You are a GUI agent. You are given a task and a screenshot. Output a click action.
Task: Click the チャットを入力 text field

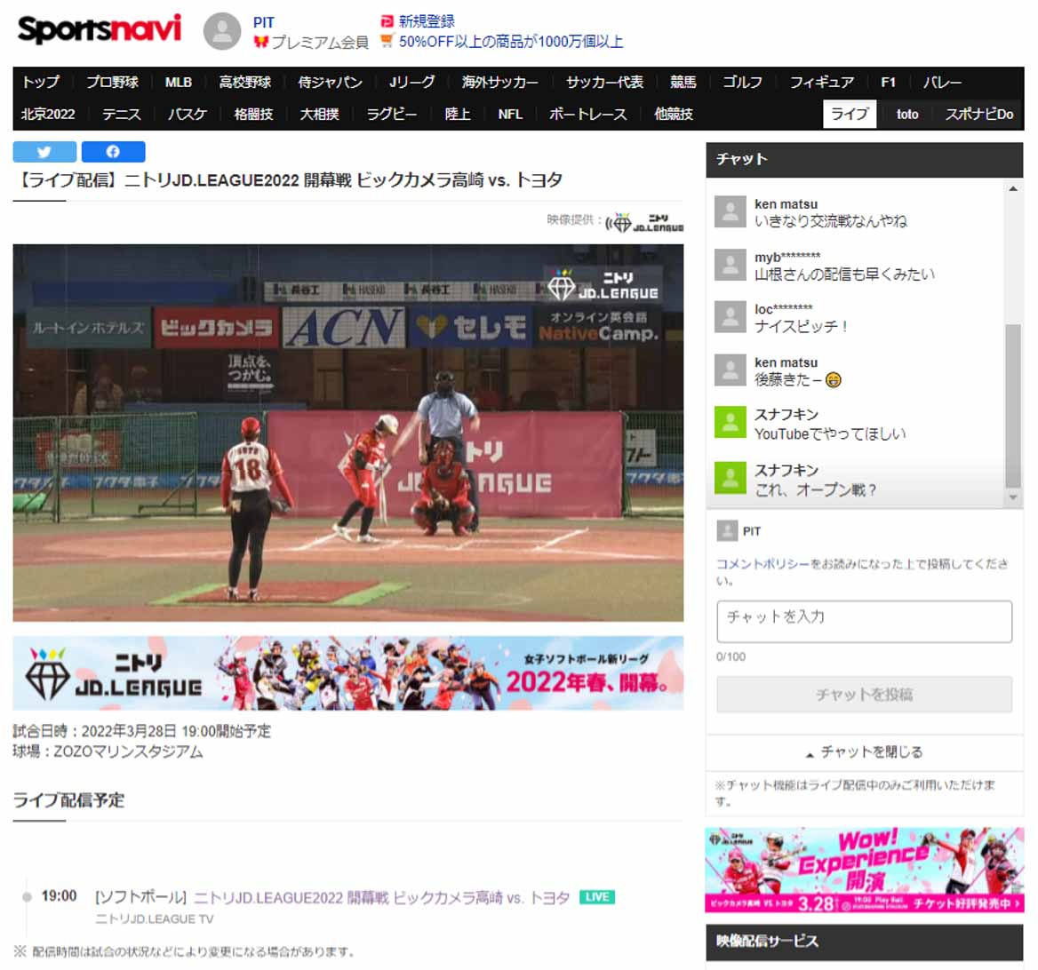pyautogui.click(x=864, y=621)
